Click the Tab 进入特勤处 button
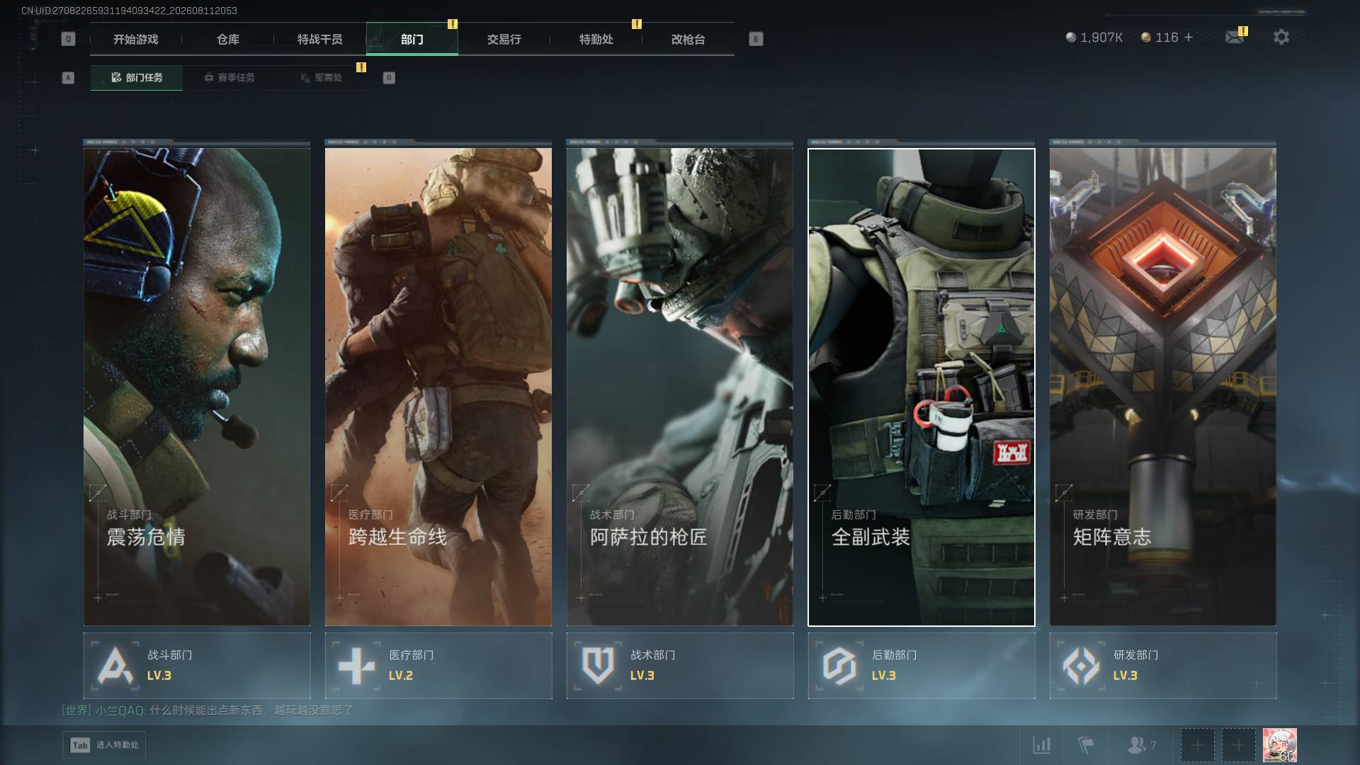This screenshot has width=1360, height=765. tap(104, 745)
